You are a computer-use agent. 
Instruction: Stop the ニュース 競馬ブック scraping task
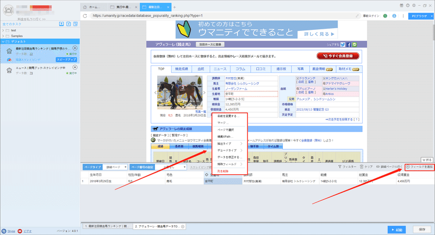pyautogui.click(x=75, y=67)
